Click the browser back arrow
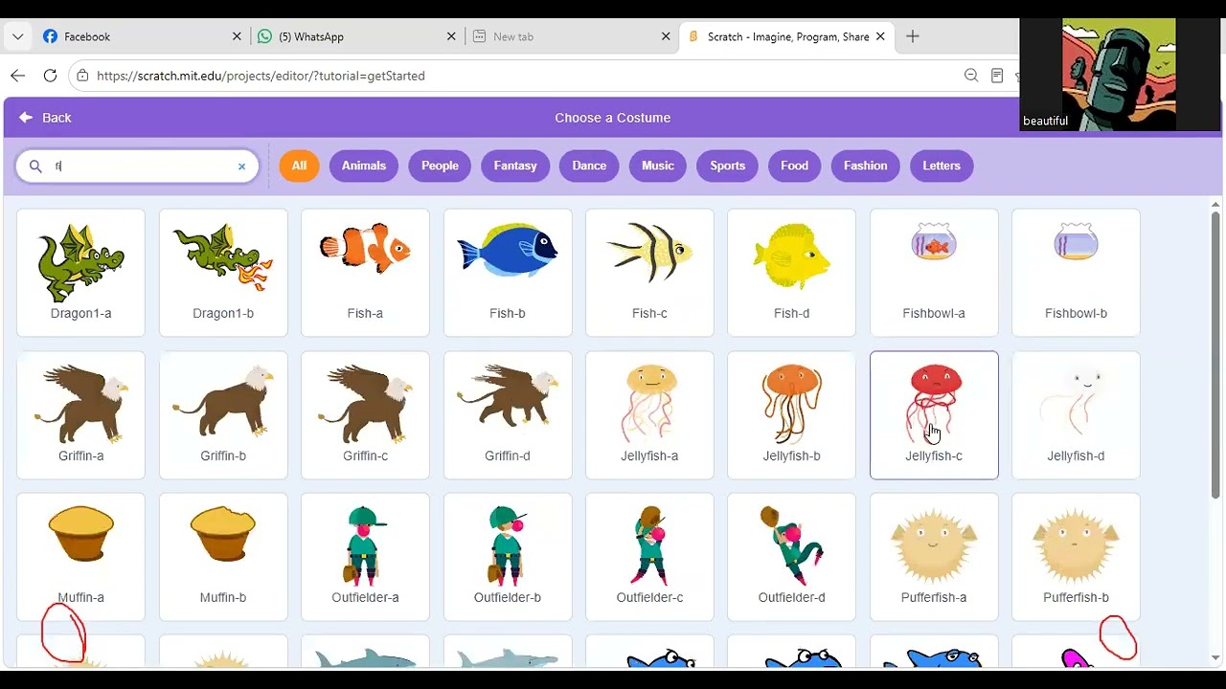 (x=17, y=76)
